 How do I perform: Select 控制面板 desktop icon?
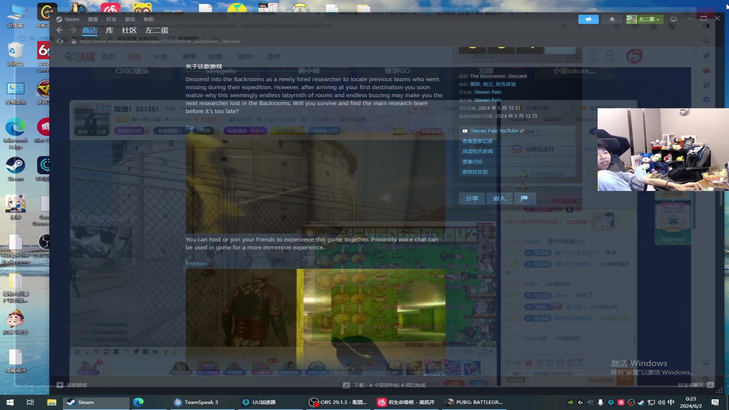click(x=16, y=93)
